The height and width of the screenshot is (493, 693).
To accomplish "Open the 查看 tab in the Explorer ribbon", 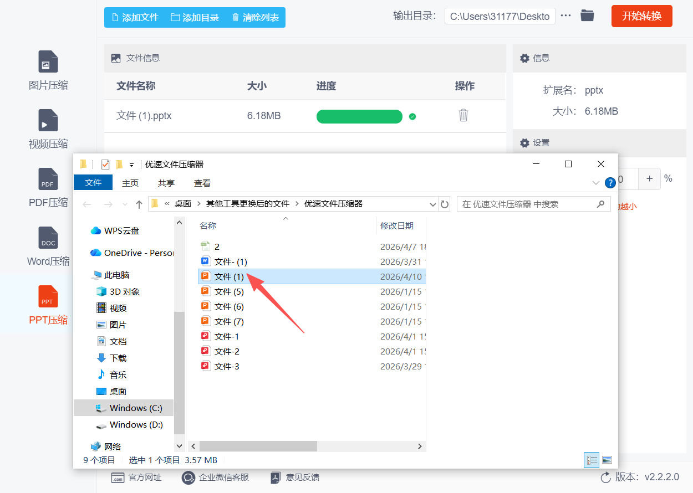I will pos(202,183).
